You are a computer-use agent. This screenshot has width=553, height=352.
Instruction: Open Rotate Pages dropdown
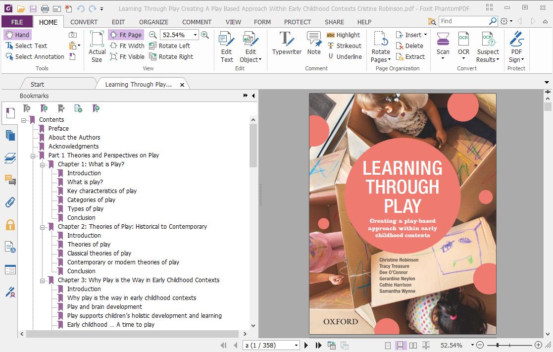point(381,47)
